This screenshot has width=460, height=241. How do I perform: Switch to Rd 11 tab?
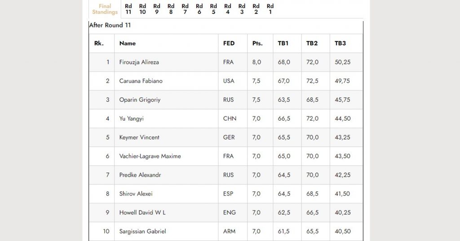coord(128,9)
